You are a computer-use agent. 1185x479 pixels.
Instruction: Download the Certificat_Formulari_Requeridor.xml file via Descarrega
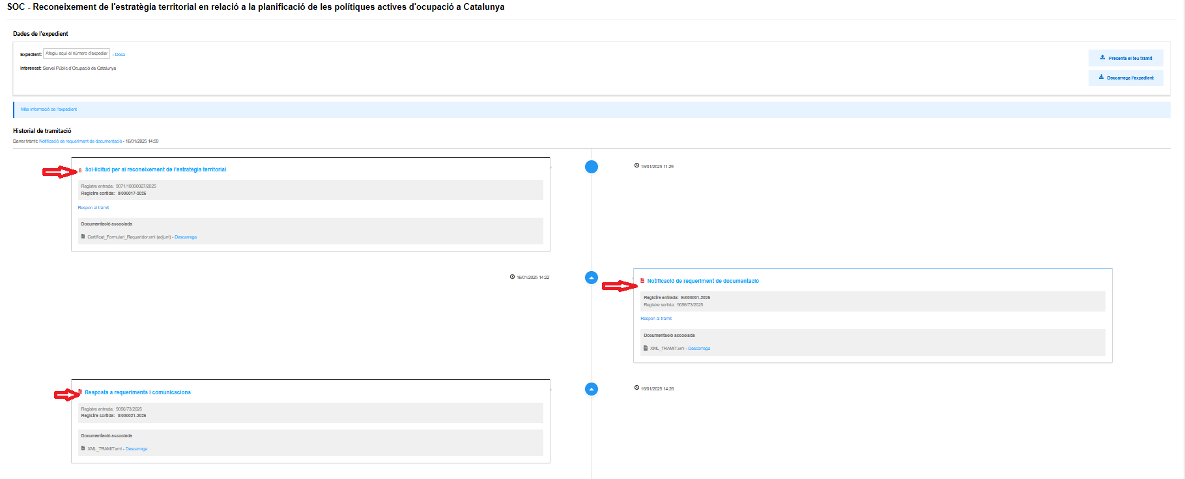click(186, 237)
